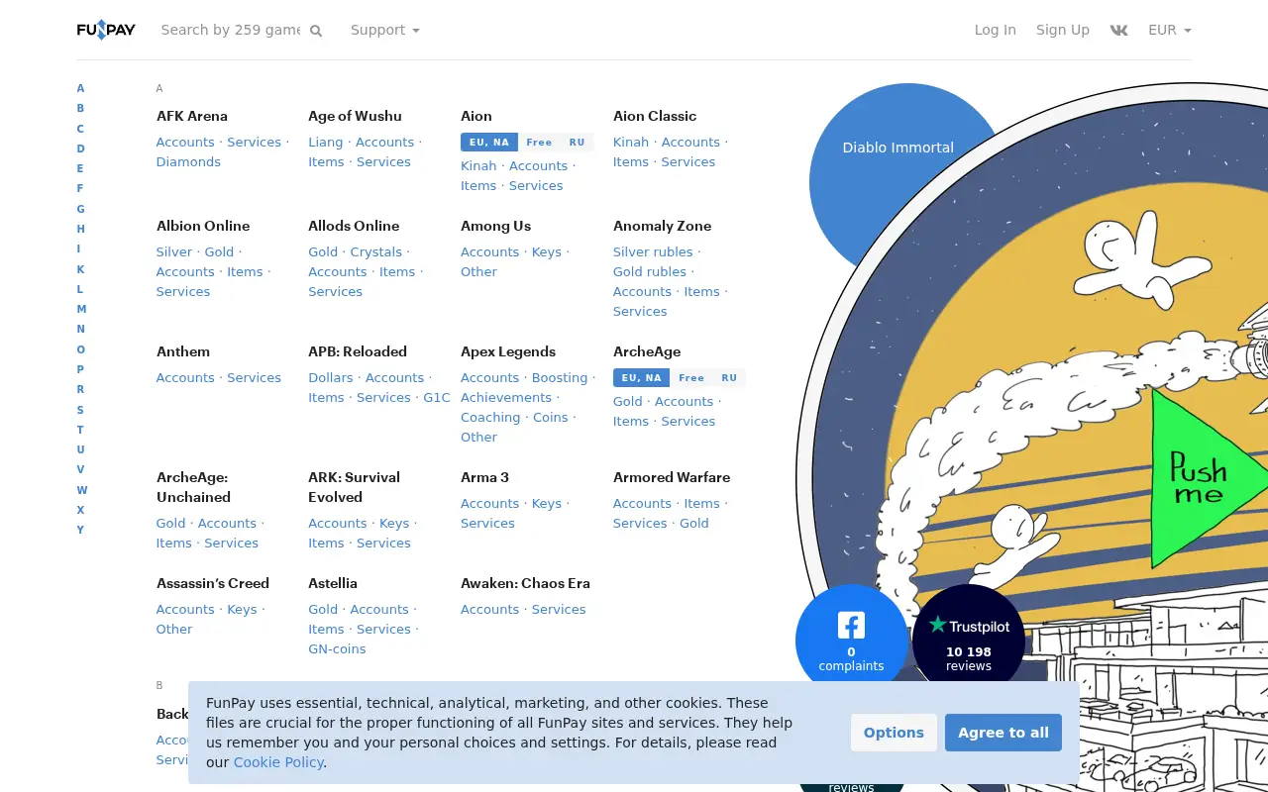Open the EUR currency dropdown
The width and height of the screenshot is (1268, 792).
[1169, 30]
